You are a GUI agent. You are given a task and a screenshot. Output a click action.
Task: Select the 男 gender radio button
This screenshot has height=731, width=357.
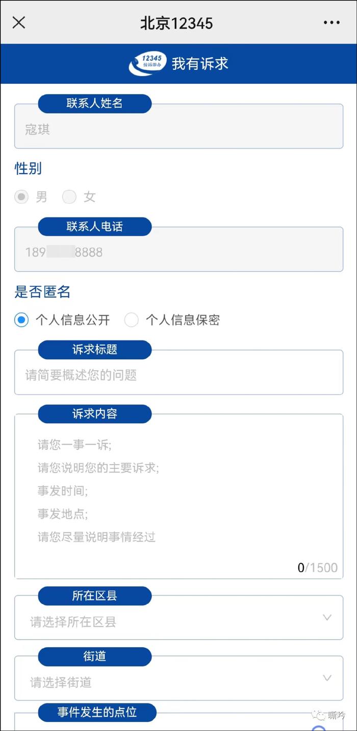pos(21,197)
